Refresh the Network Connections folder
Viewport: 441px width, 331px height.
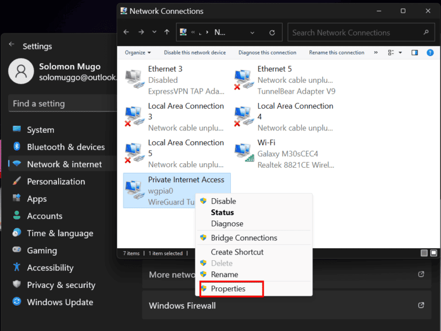click(272, 33)
